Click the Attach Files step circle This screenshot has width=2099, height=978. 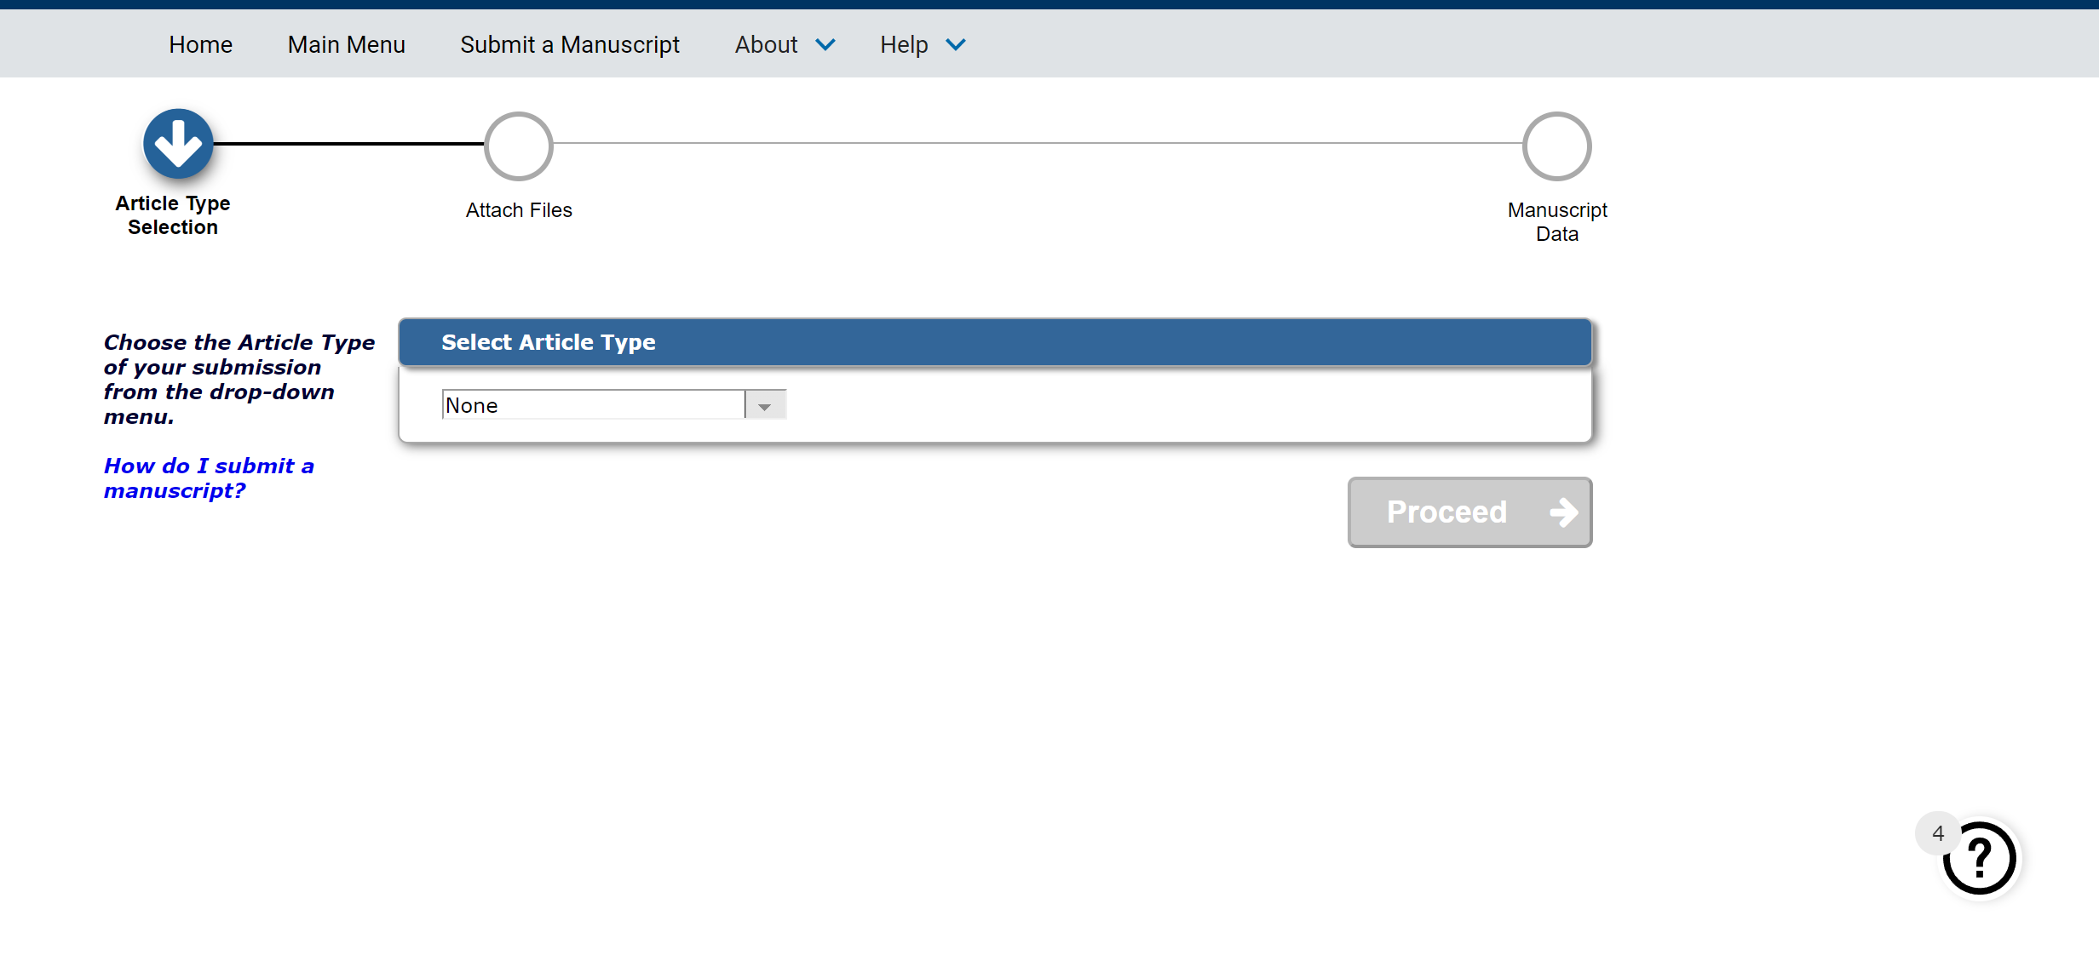[519, 146]
